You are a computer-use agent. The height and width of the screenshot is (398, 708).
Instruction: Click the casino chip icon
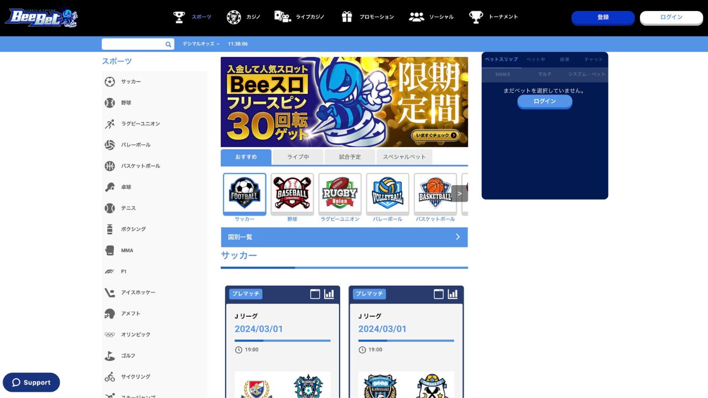point(233,17)
